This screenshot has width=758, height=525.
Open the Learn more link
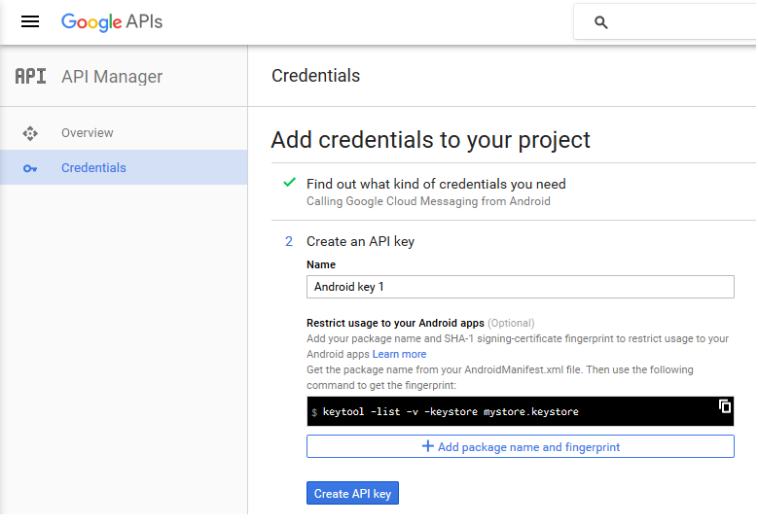click(399, 355)
